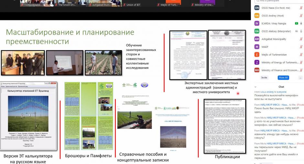The height and width of the screenshot is (164, 304).
Task: Unmute Ministry of Finance's microphone
Action: [x=301, y=70]
